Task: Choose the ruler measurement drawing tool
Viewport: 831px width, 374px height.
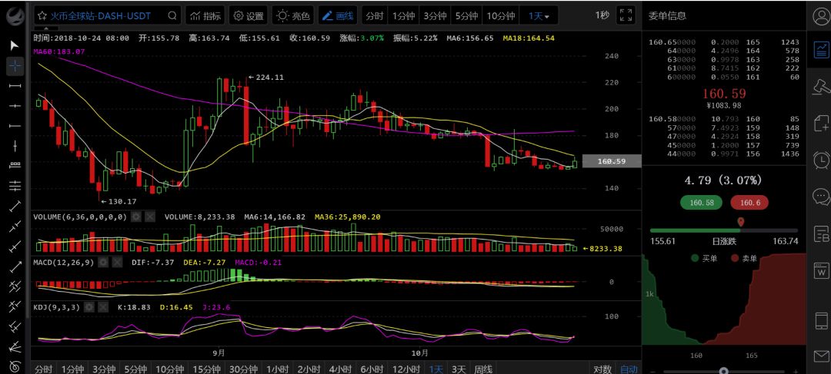Action: coord(15,166)
